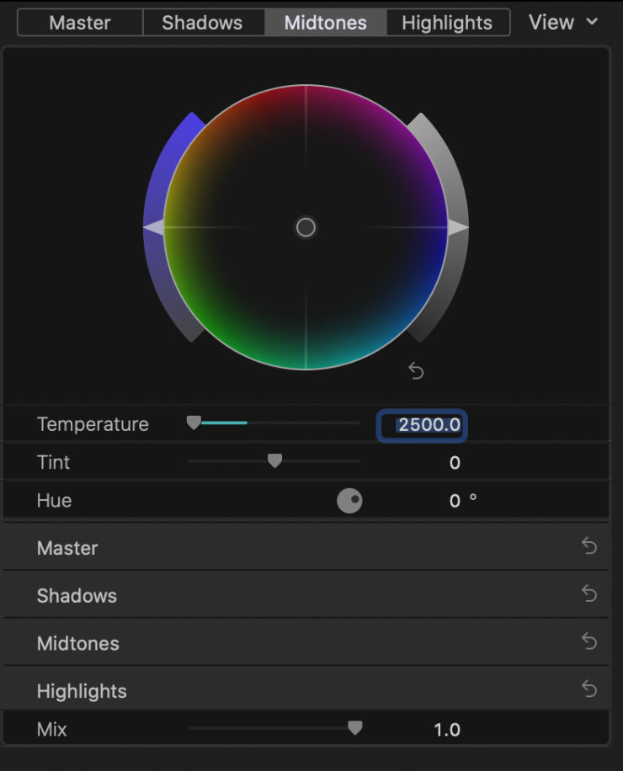Click the Temperature value field
Image resolution: width=623 pixels, height=771 pixels.
click(422, 425)
